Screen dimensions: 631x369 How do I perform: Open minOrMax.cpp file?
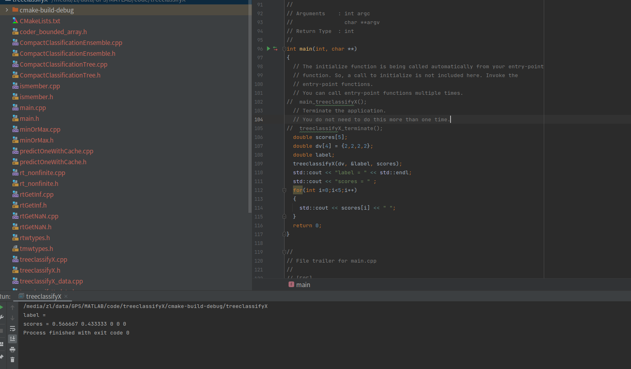[40, 129]
